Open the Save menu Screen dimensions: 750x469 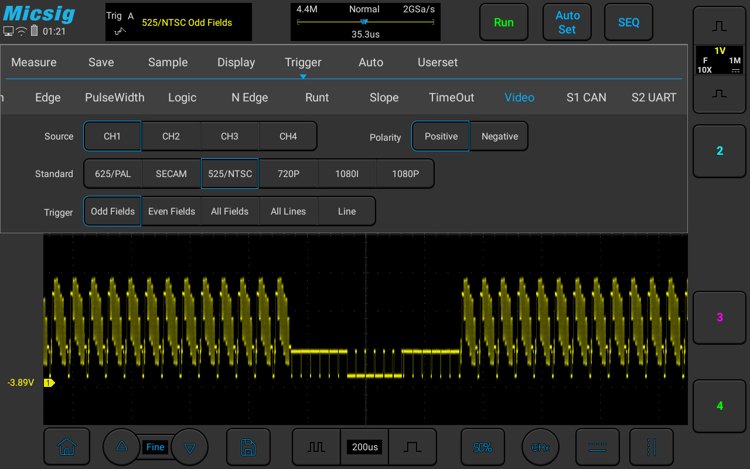tap(101, 62)
